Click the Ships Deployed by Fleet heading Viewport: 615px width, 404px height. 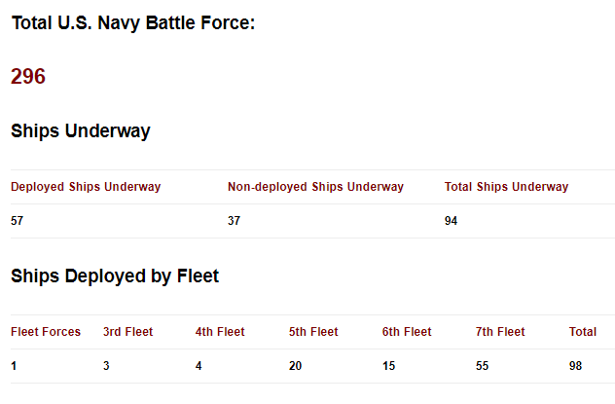(x=115, y=276)
